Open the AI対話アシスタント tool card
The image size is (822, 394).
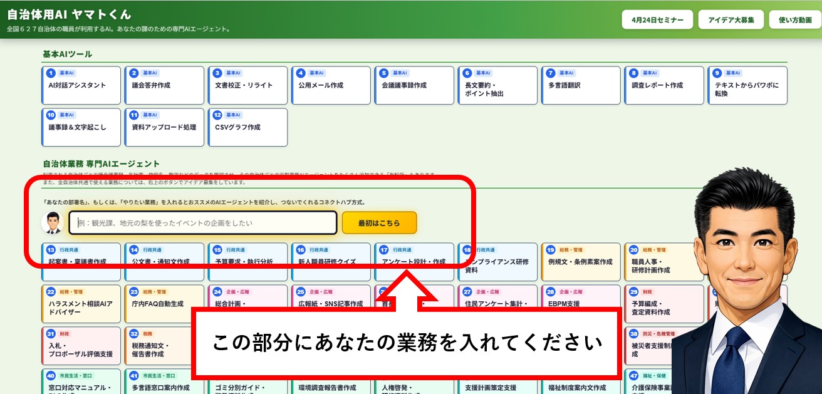[80, 85]
